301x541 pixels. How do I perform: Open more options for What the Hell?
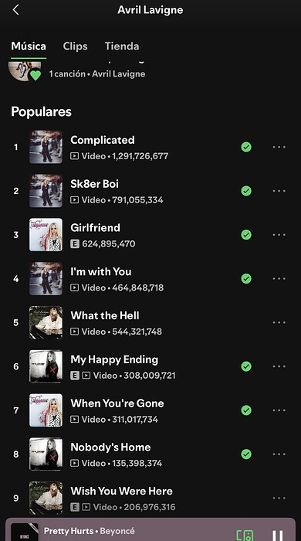click(279, 322)
